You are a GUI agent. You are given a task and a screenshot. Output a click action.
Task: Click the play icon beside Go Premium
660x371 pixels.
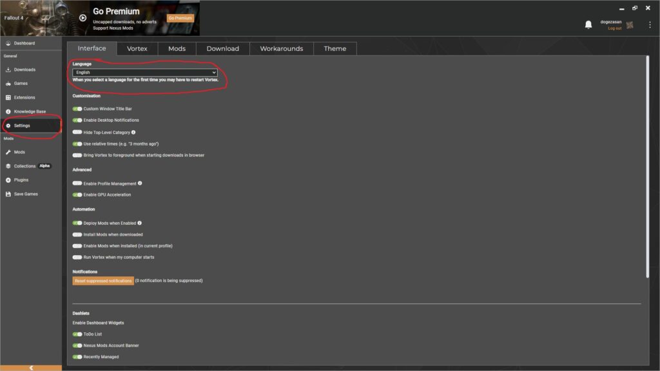point(83,18)
